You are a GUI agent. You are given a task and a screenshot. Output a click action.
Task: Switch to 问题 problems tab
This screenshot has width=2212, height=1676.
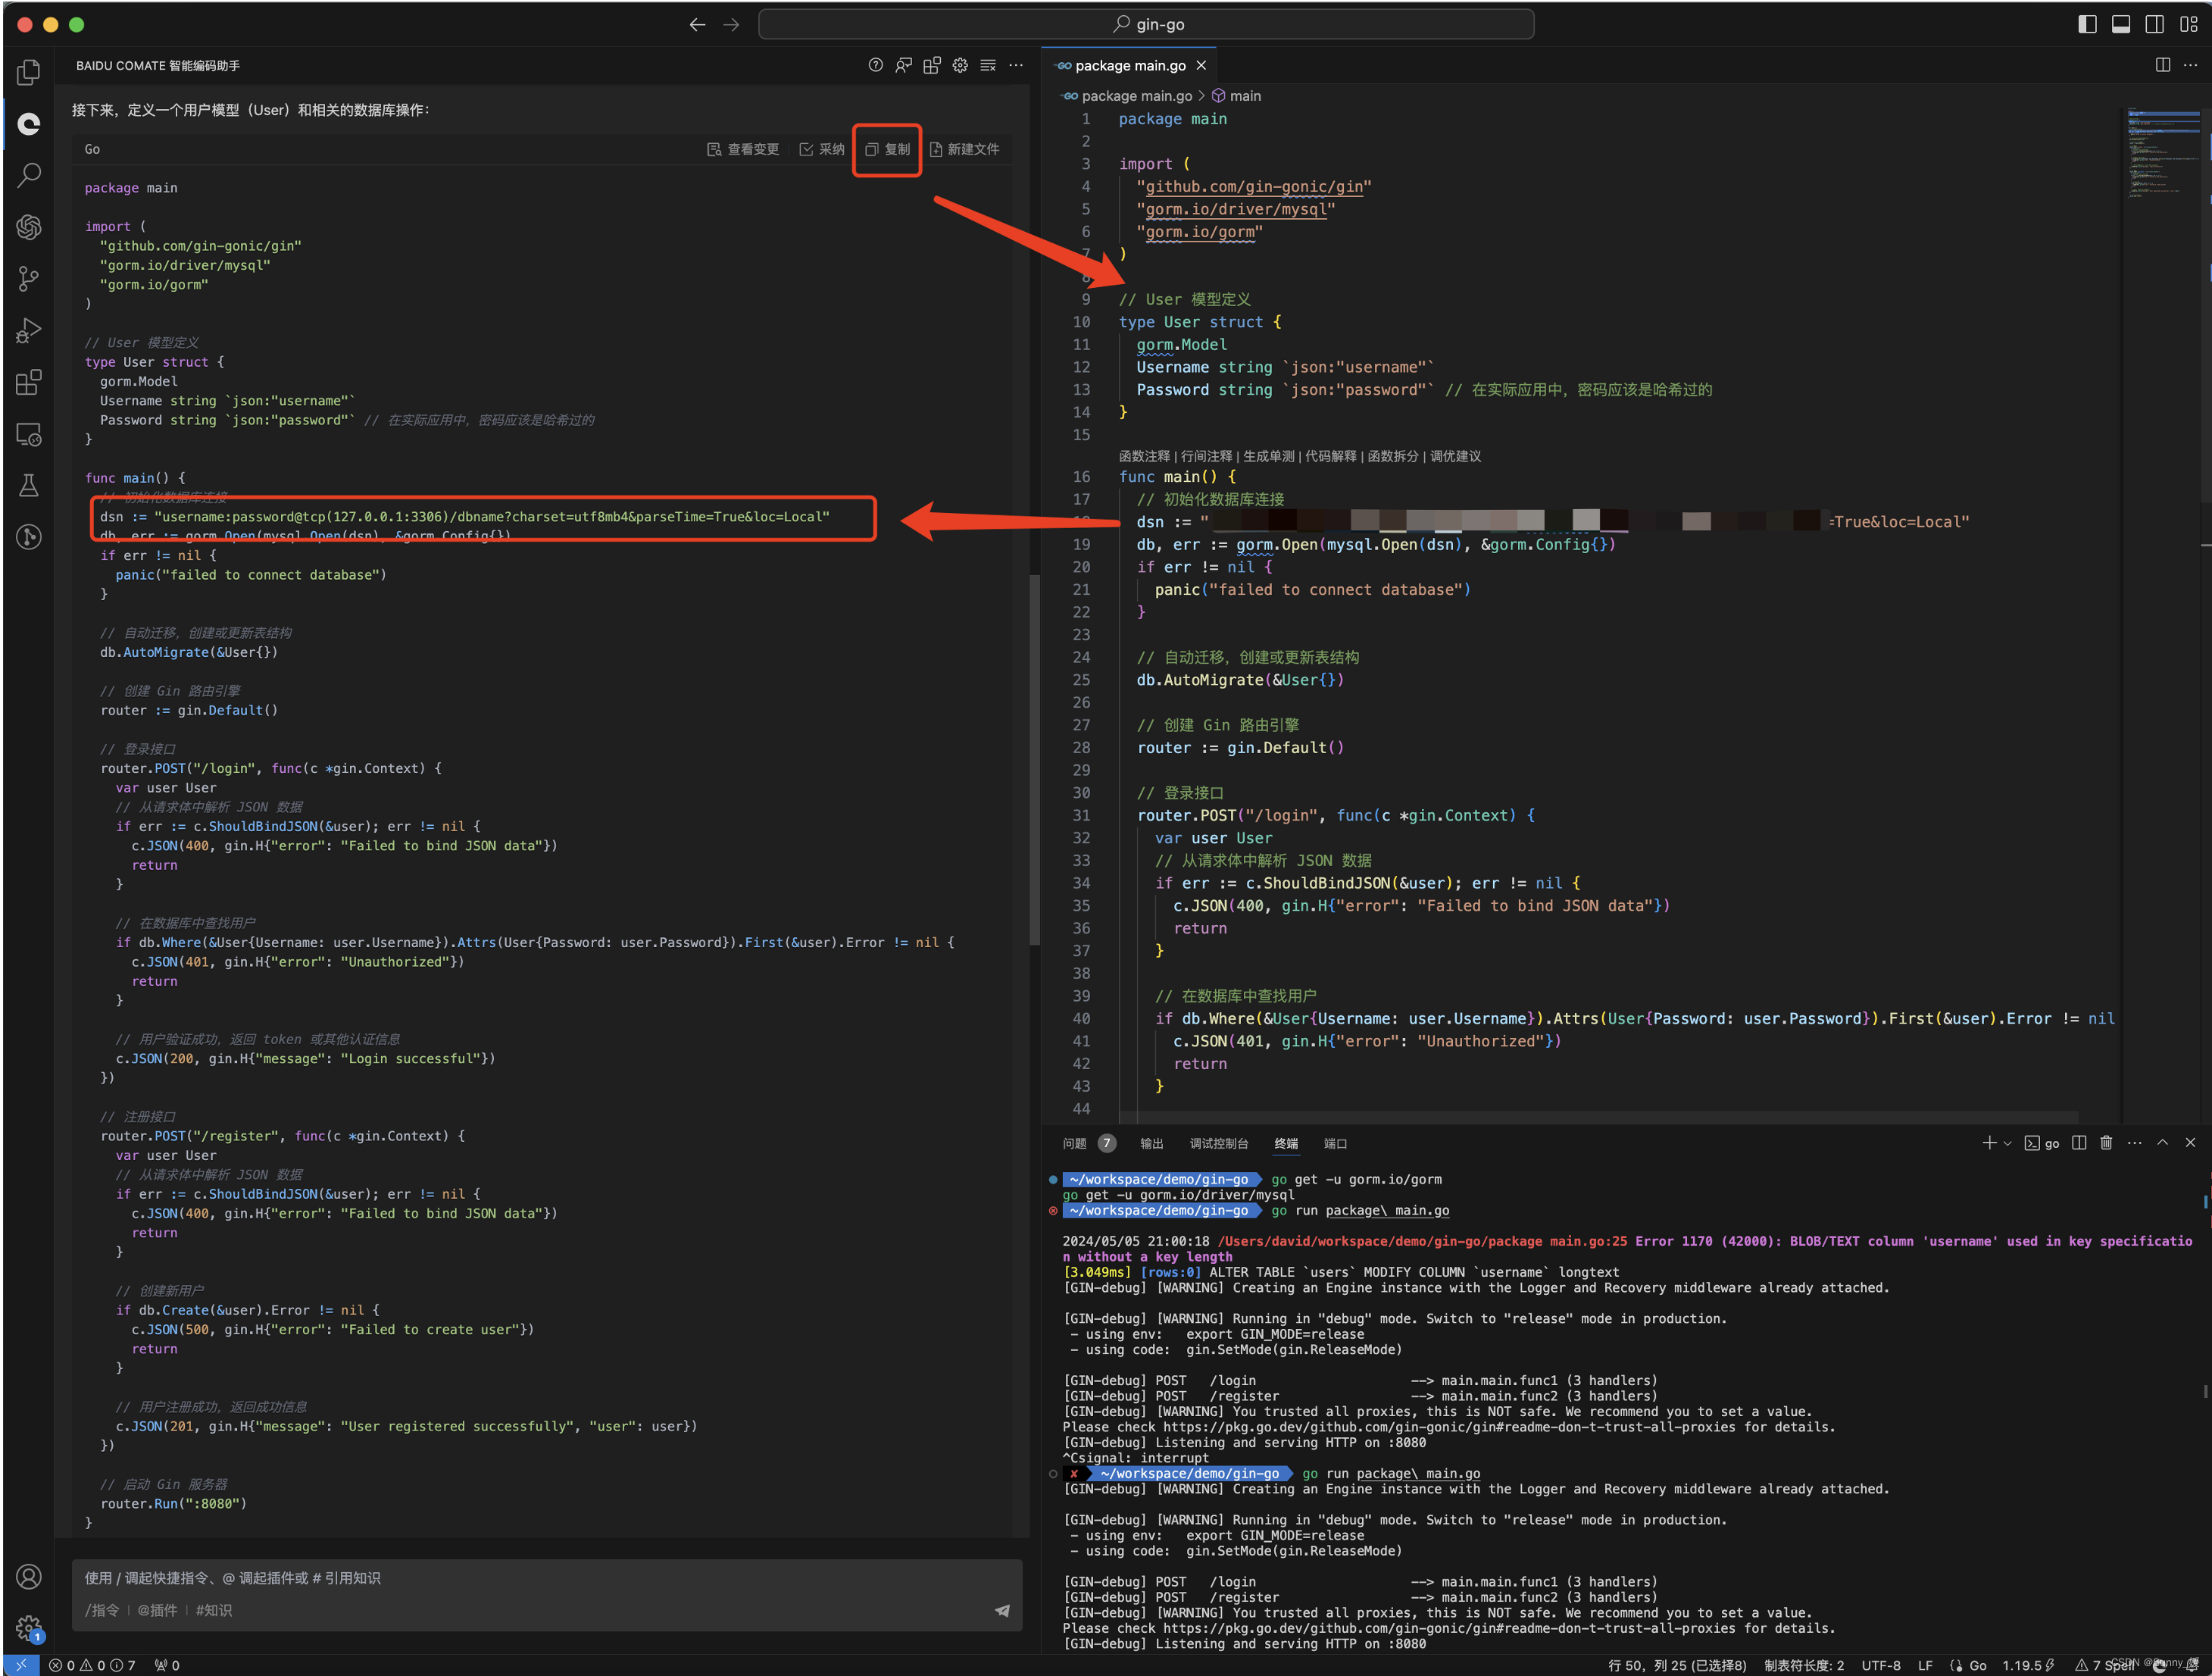point(1074,1143)
